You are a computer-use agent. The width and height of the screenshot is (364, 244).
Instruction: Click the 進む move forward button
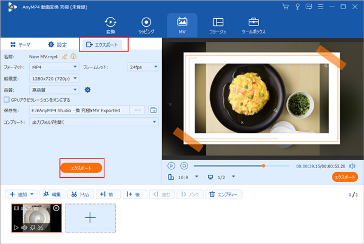pyautogui.click(x=162, y=194)
